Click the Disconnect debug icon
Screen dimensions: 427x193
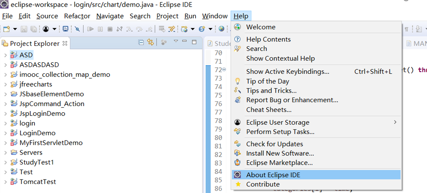(119, 29)
